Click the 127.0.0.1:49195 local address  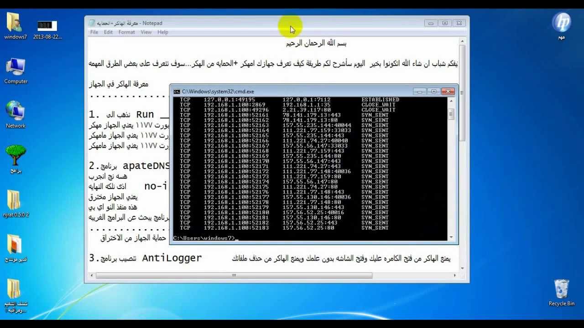coord(229,100)
